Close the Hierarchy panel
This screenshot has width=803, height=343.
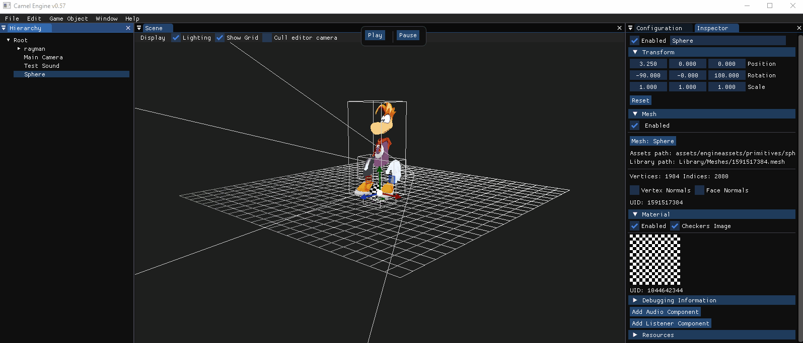pyautogui.click(x=128, y=28)
